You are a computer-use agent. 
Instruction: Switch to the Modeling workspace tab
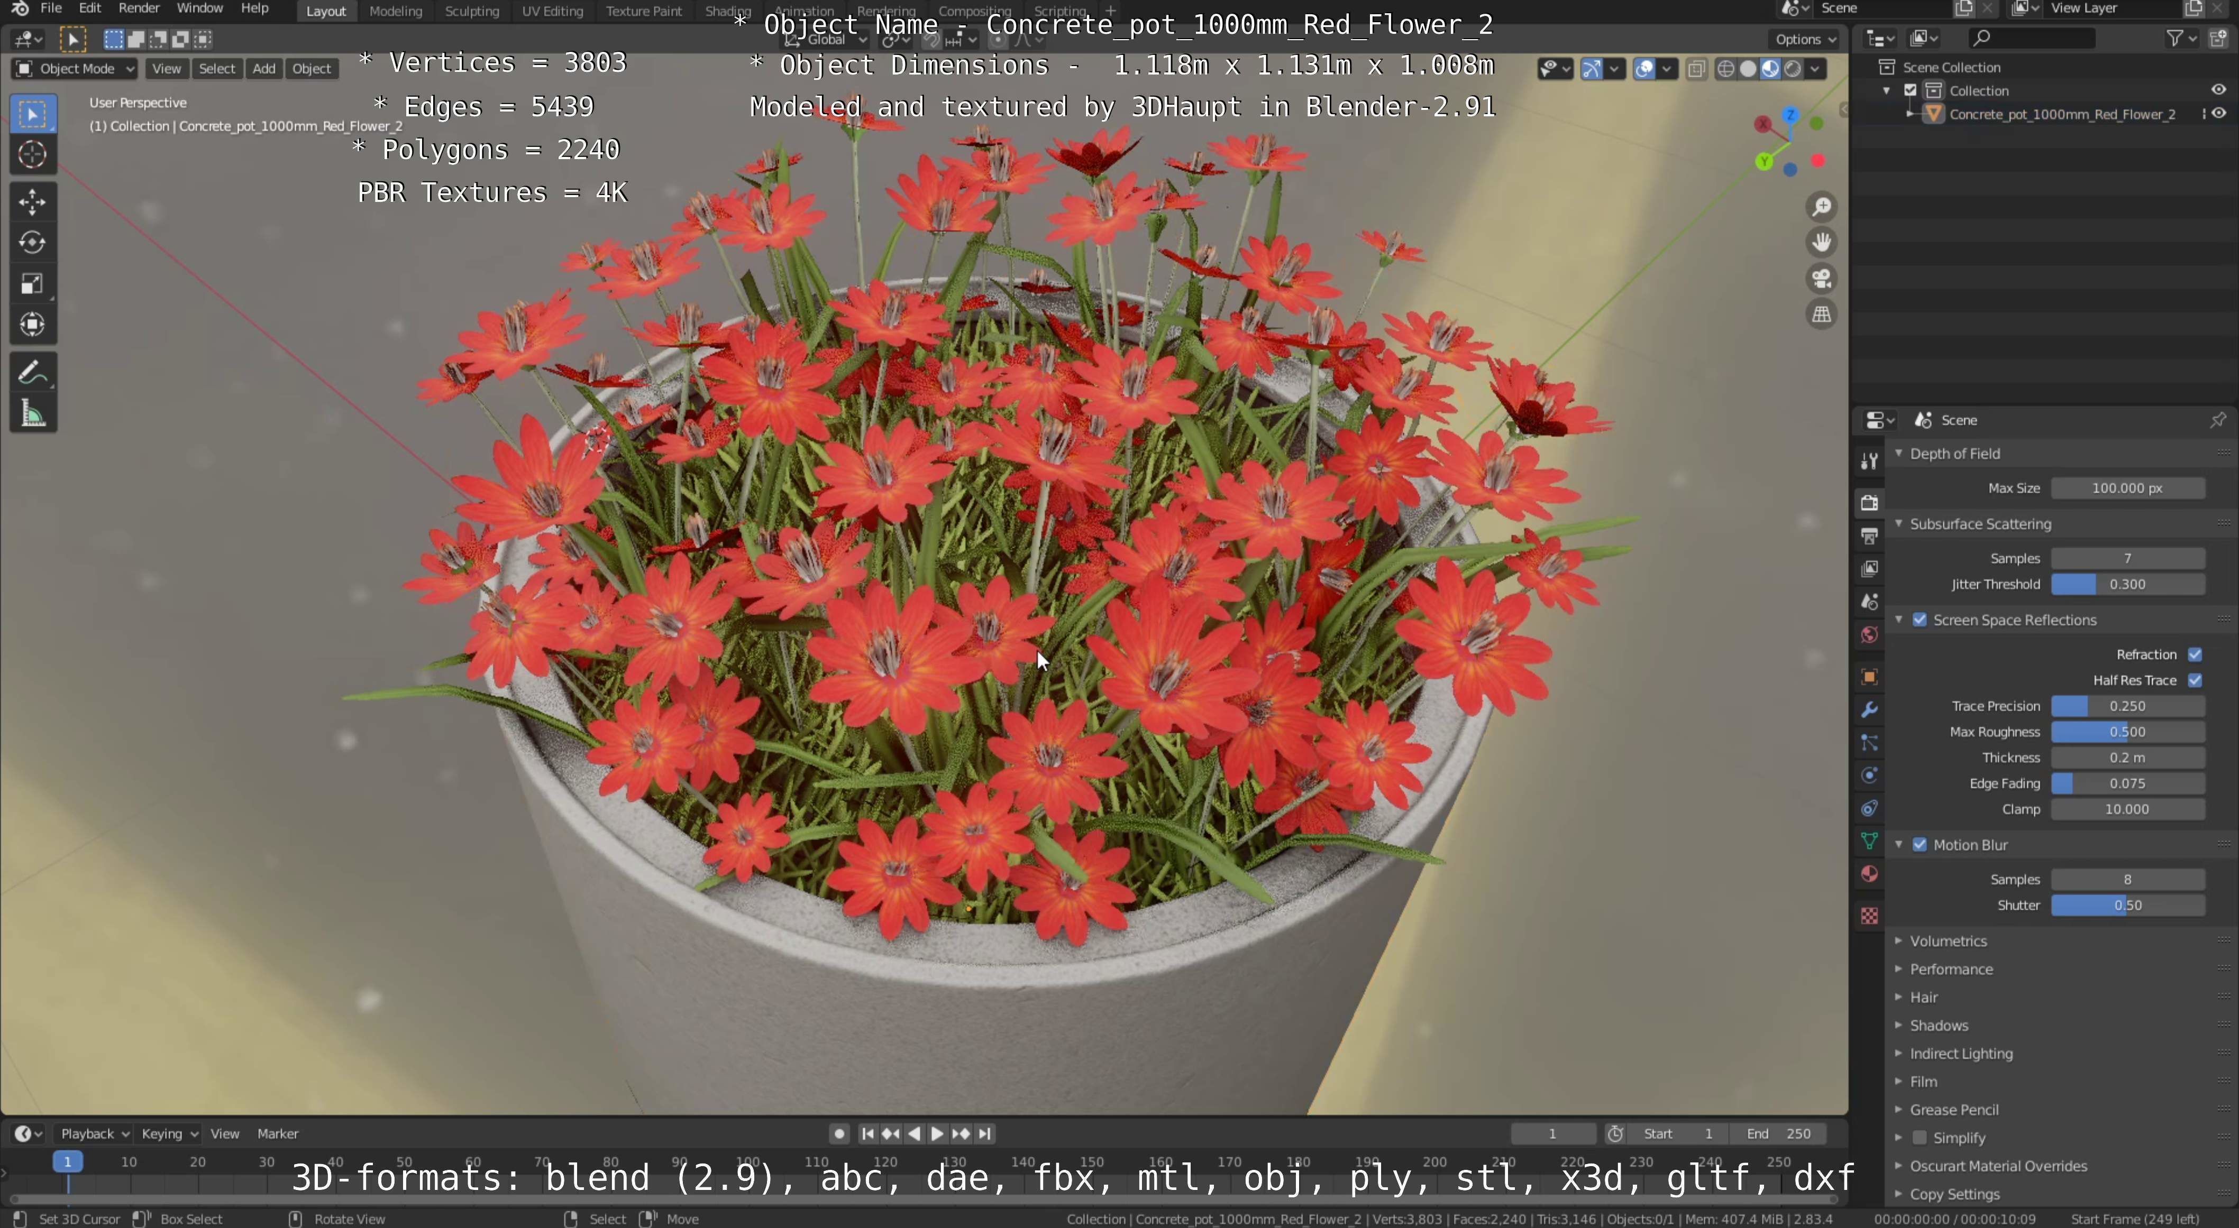[396, 11]
